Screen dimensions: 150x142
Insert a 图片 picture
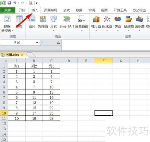coord(32,22)
